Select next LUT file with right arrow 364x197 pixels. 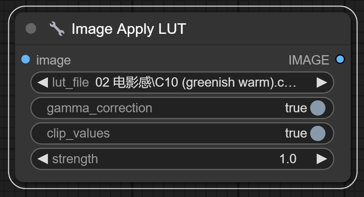(322, 82)
